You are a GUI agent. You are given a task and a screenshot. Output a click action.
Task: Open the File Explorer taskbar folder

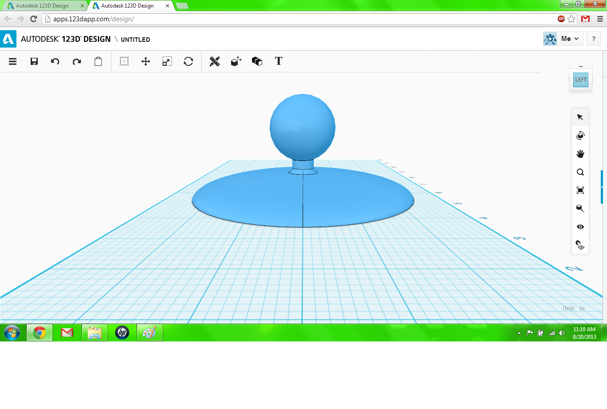tap(95, 333)
